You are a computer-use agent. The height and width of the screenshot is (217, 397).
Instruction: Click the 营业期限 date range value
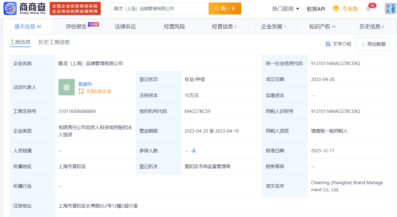click(x=212, y=131)
